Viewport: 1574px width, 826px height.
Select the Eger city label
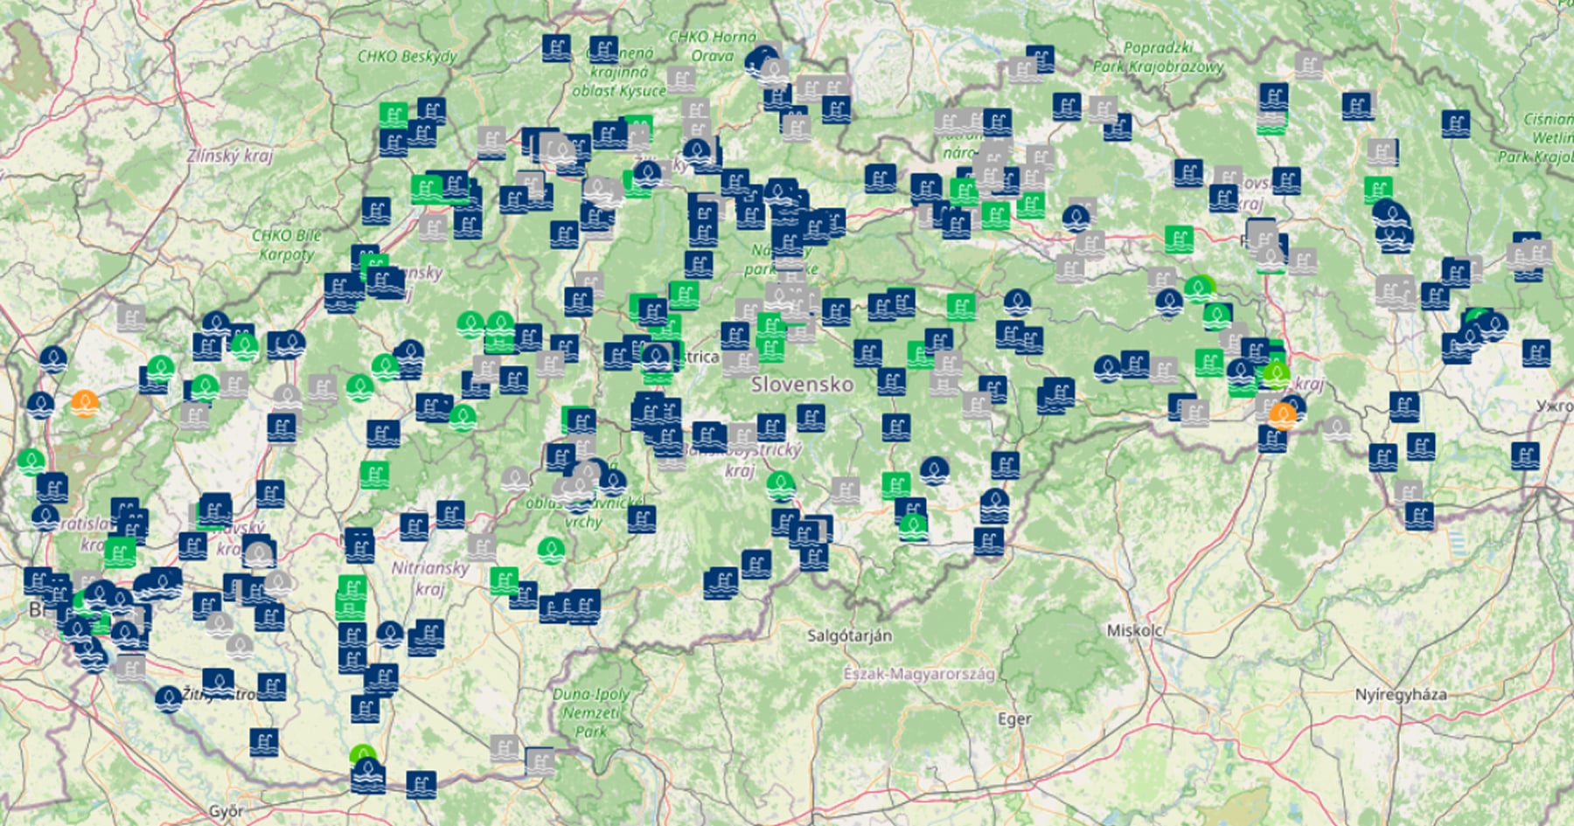pos(1014,719)
